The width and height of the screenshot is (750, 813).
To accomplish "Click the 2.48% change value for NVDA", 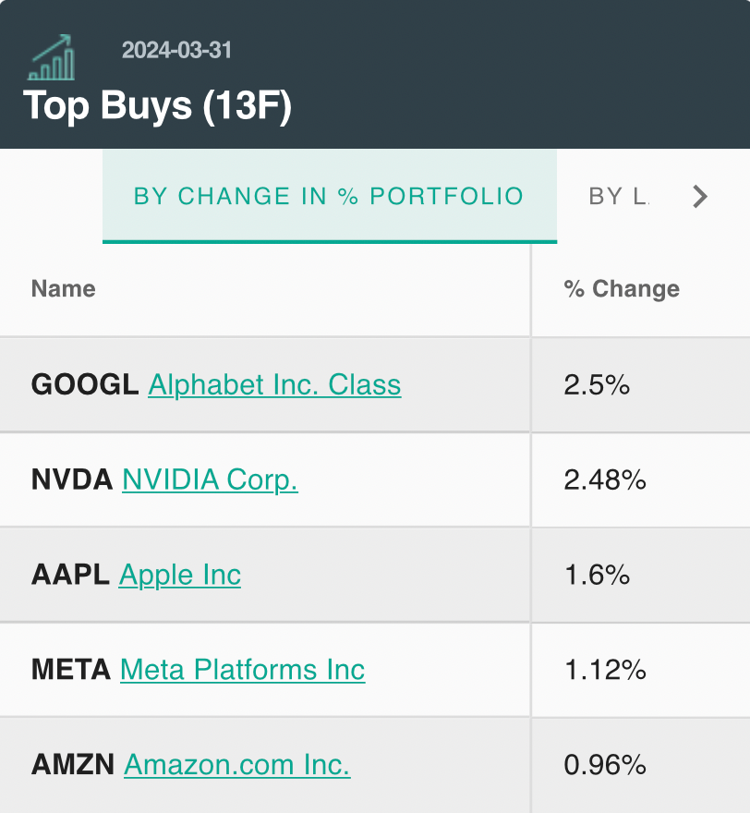I will point(605,479).
